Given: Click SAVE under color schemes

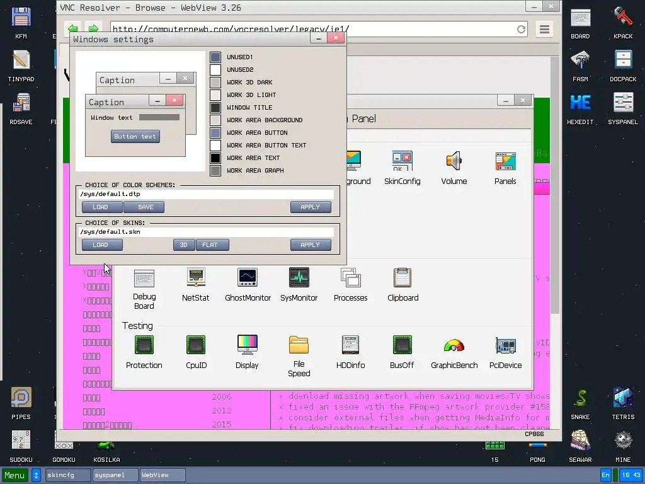Looking at the screenshot, I should pos(144,207).
